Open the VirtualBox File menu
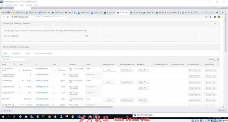 (2, 5)
